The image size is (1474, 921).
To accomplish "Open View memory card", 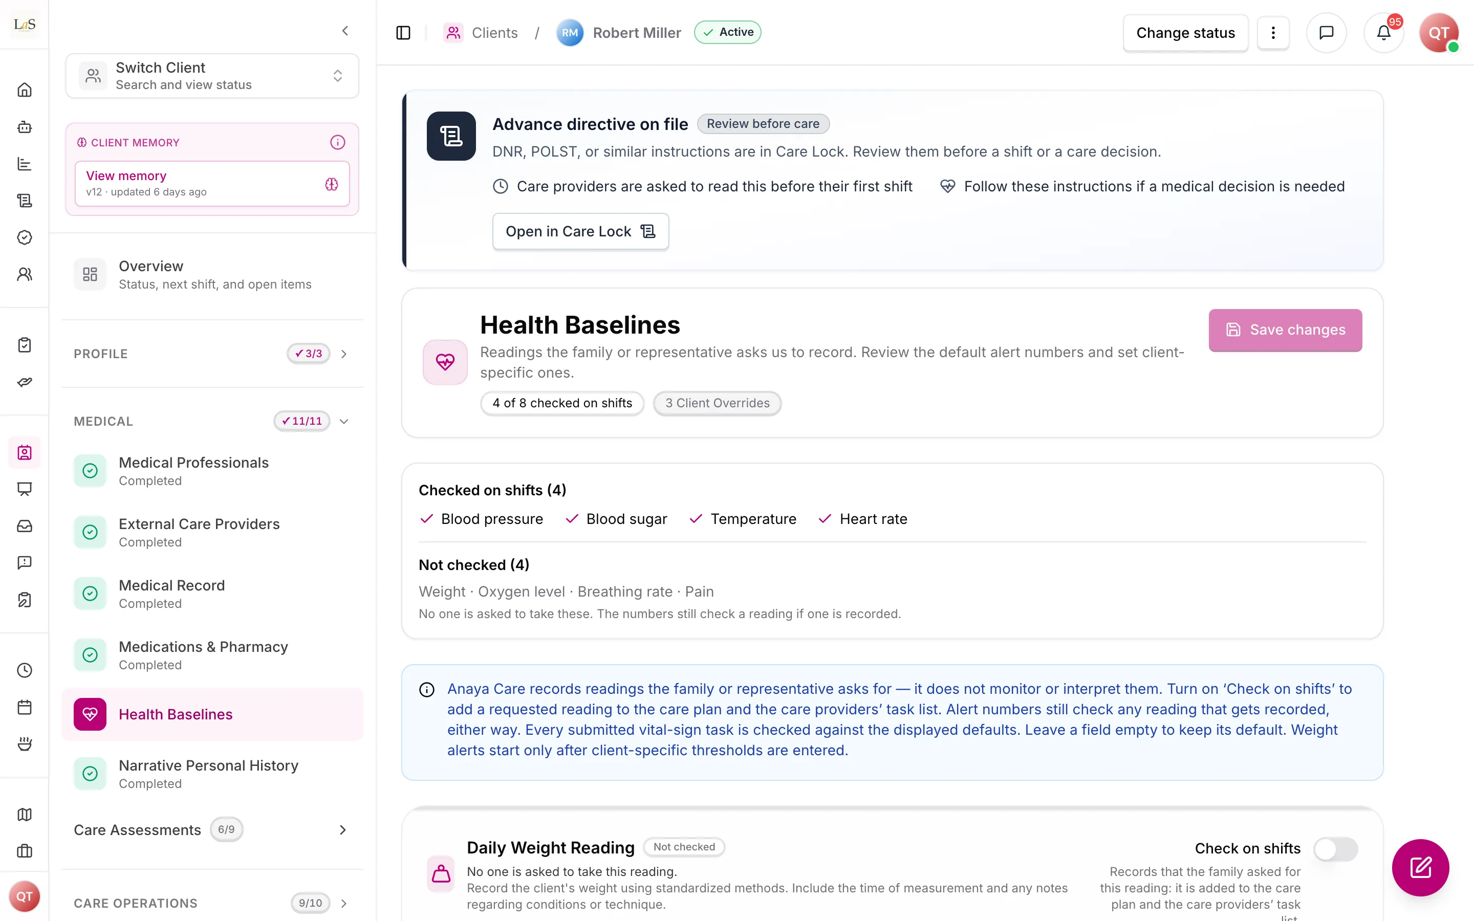I will tap(212, 183).
